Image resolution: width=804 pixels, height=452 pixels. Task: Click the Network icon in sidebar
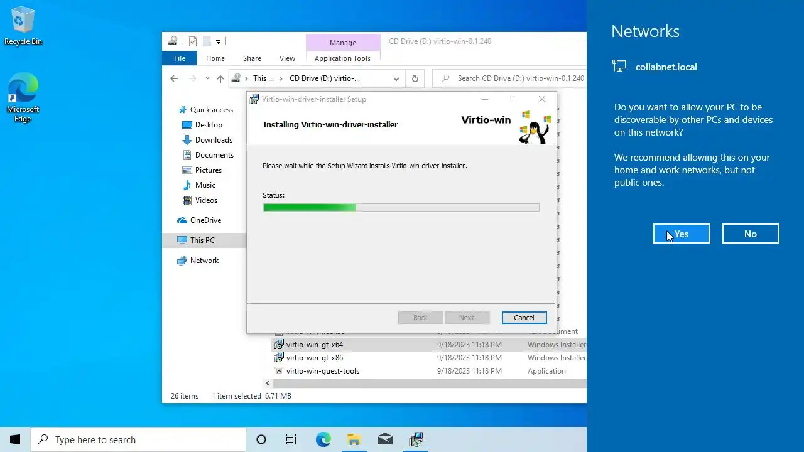point(182,261)
